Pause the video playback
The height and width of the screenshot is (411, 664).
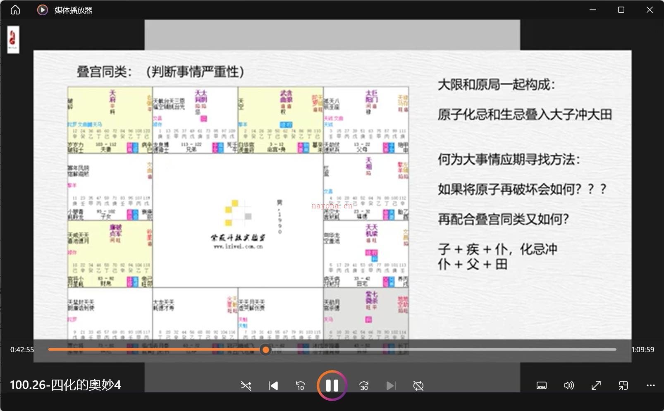click(x=332, y=385)
